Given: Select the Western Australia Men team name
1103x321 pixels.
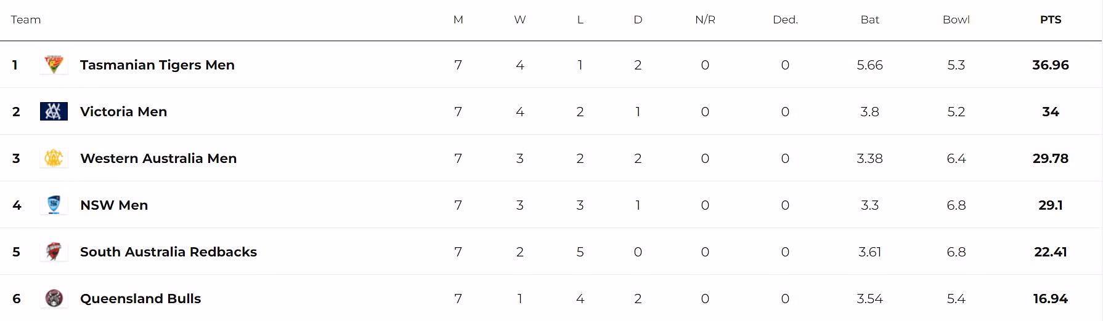Looking at the screenshot, I should pos(158,158).
